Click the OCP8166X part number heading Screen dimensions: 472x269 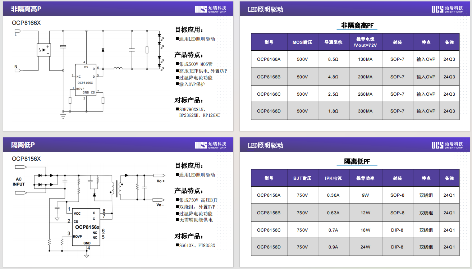click(x=26, y=23)
